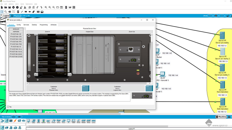Toggle Realtime mode button
The image size is (232, 130).
(221, 117)
